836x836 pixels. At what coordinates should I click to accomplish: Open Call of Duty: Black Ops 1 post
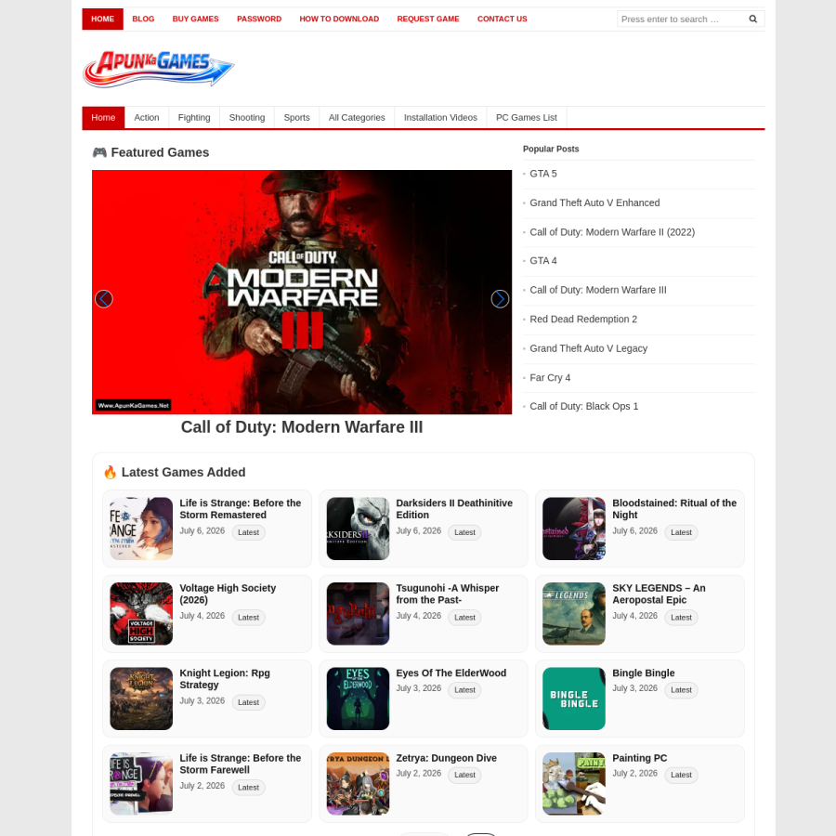pyautogui.click(x=584, y=406)
